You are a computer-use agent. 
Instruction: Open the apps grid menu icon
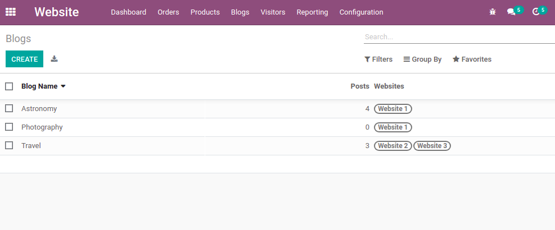(x=11, y=12)
